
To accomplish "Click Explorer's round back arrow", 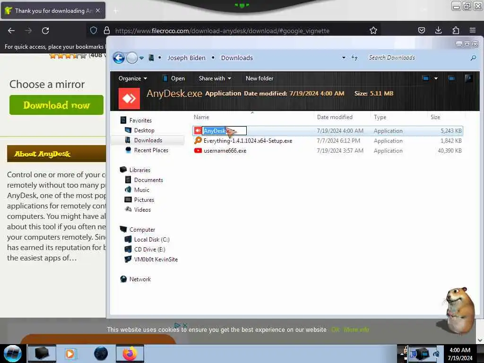I will (x=119, y=58).
